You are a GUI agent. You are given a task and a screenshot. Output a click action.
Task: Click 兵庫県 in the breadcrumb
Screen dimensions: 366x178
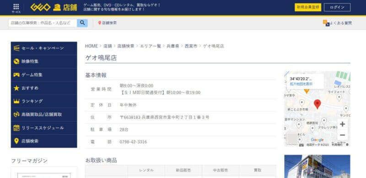[x=173, y=46]
